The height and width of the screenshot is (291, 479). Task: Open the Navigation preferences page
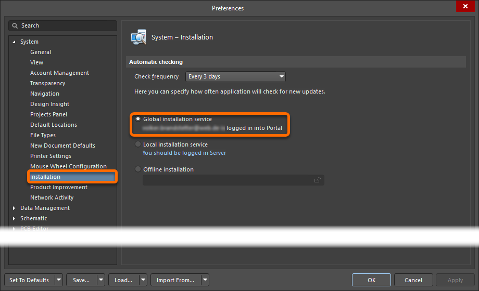pos(45,94)
